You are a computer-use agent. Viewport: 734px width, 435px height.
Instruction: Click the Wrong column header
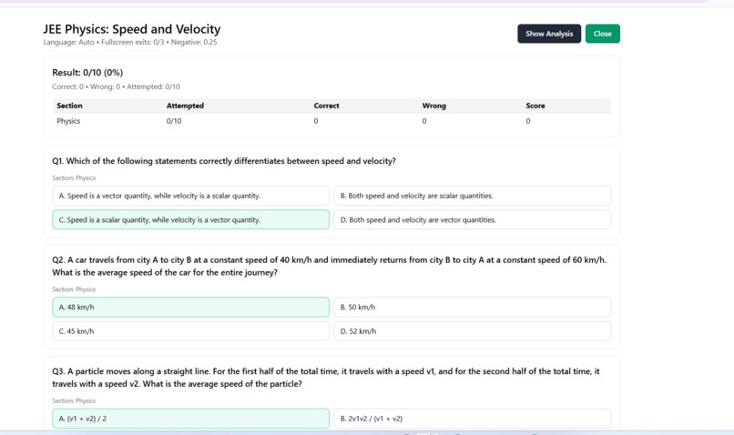[434, 106]
